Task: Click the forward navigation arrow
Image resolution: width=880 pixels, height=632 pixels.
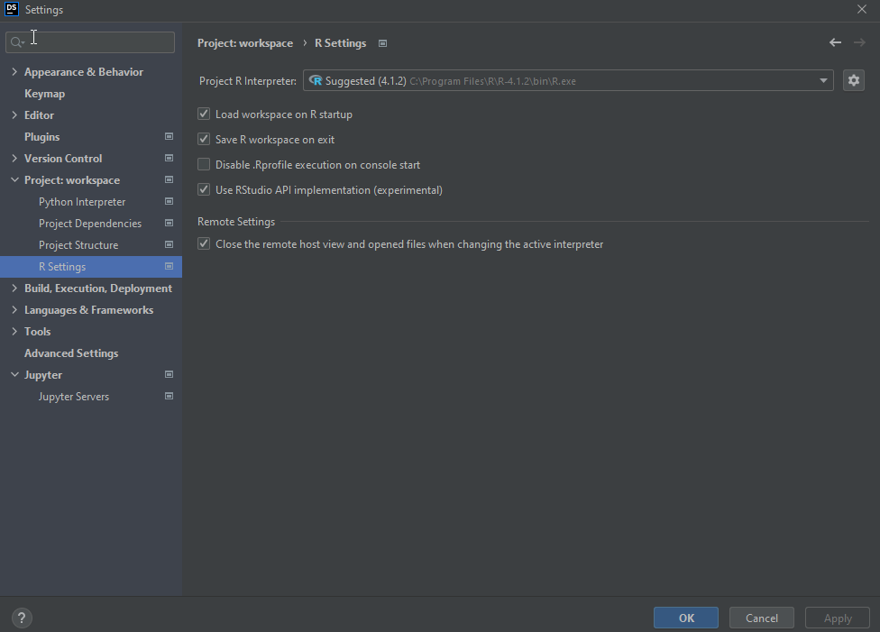Action: coord(858,42)
